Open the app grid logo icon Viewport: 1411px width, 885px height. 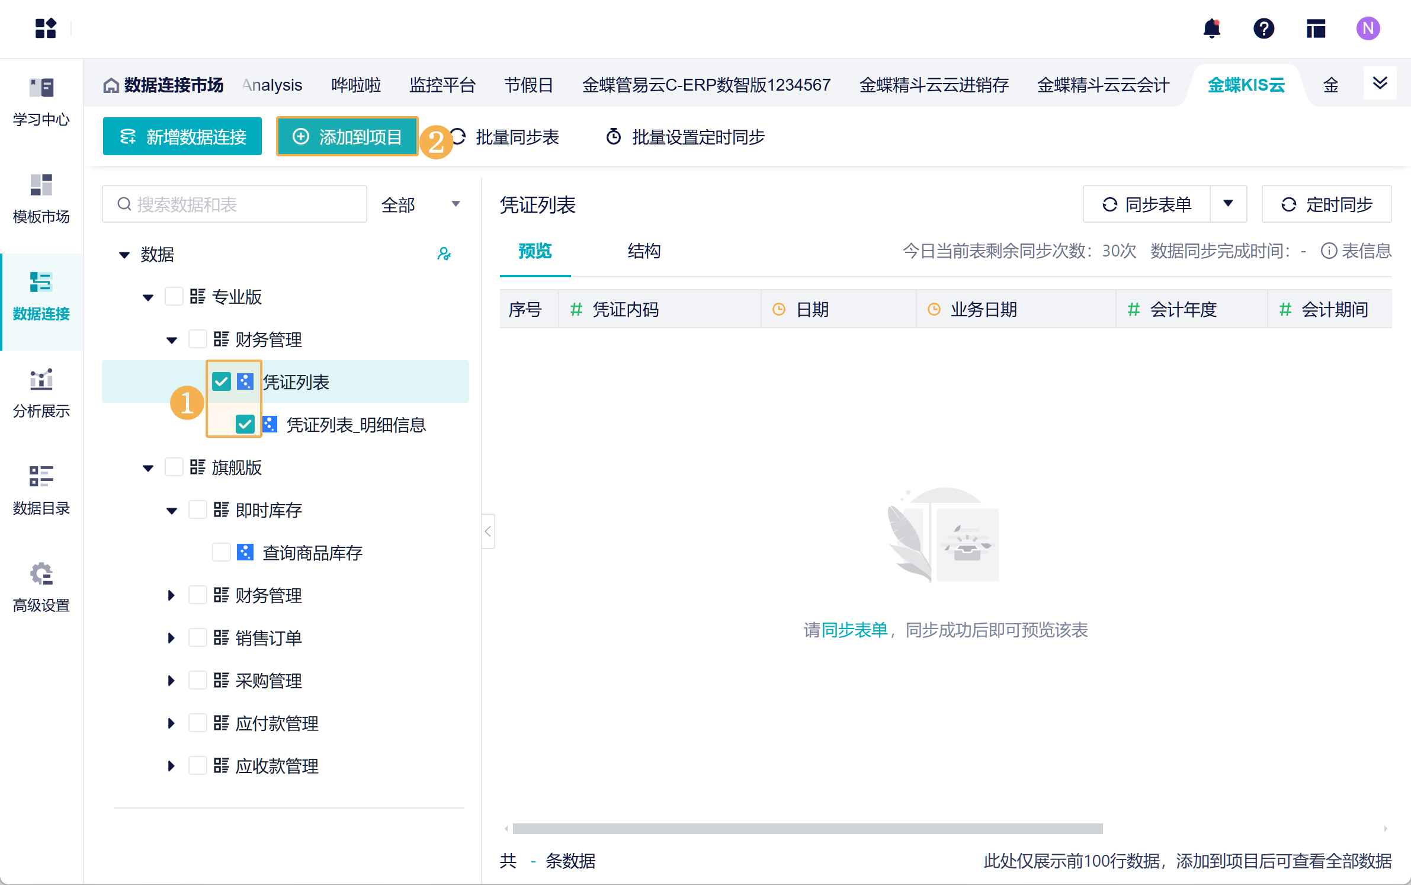coord(46,28)
